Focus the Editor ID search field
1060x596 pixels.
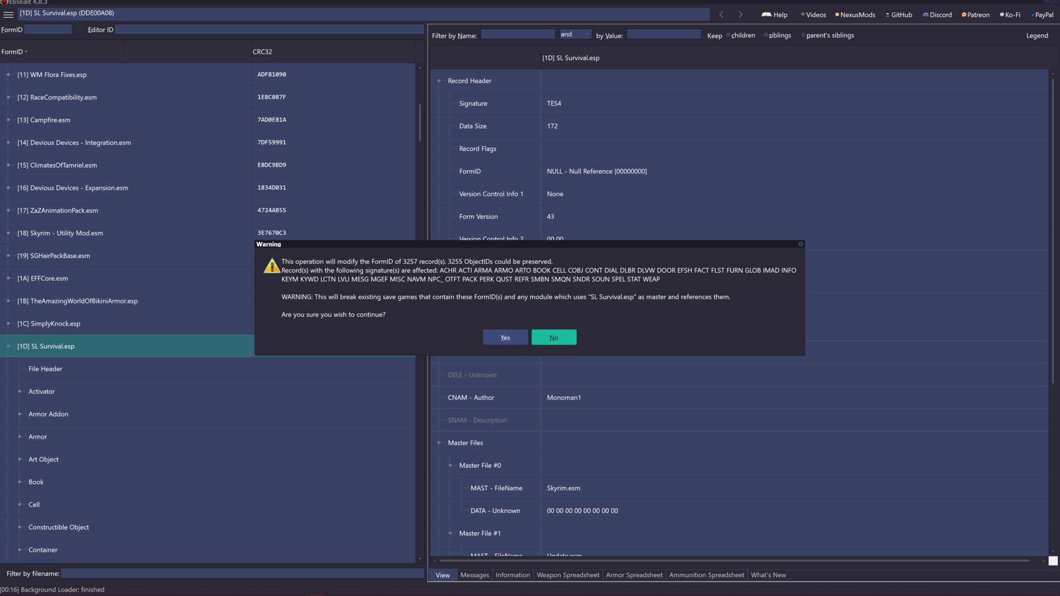pyautogui.click(x=269, y=29)
